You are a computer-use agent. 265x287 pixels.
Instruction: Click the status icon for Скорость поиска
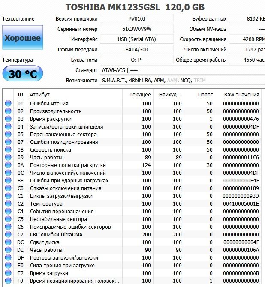[8, 149]
